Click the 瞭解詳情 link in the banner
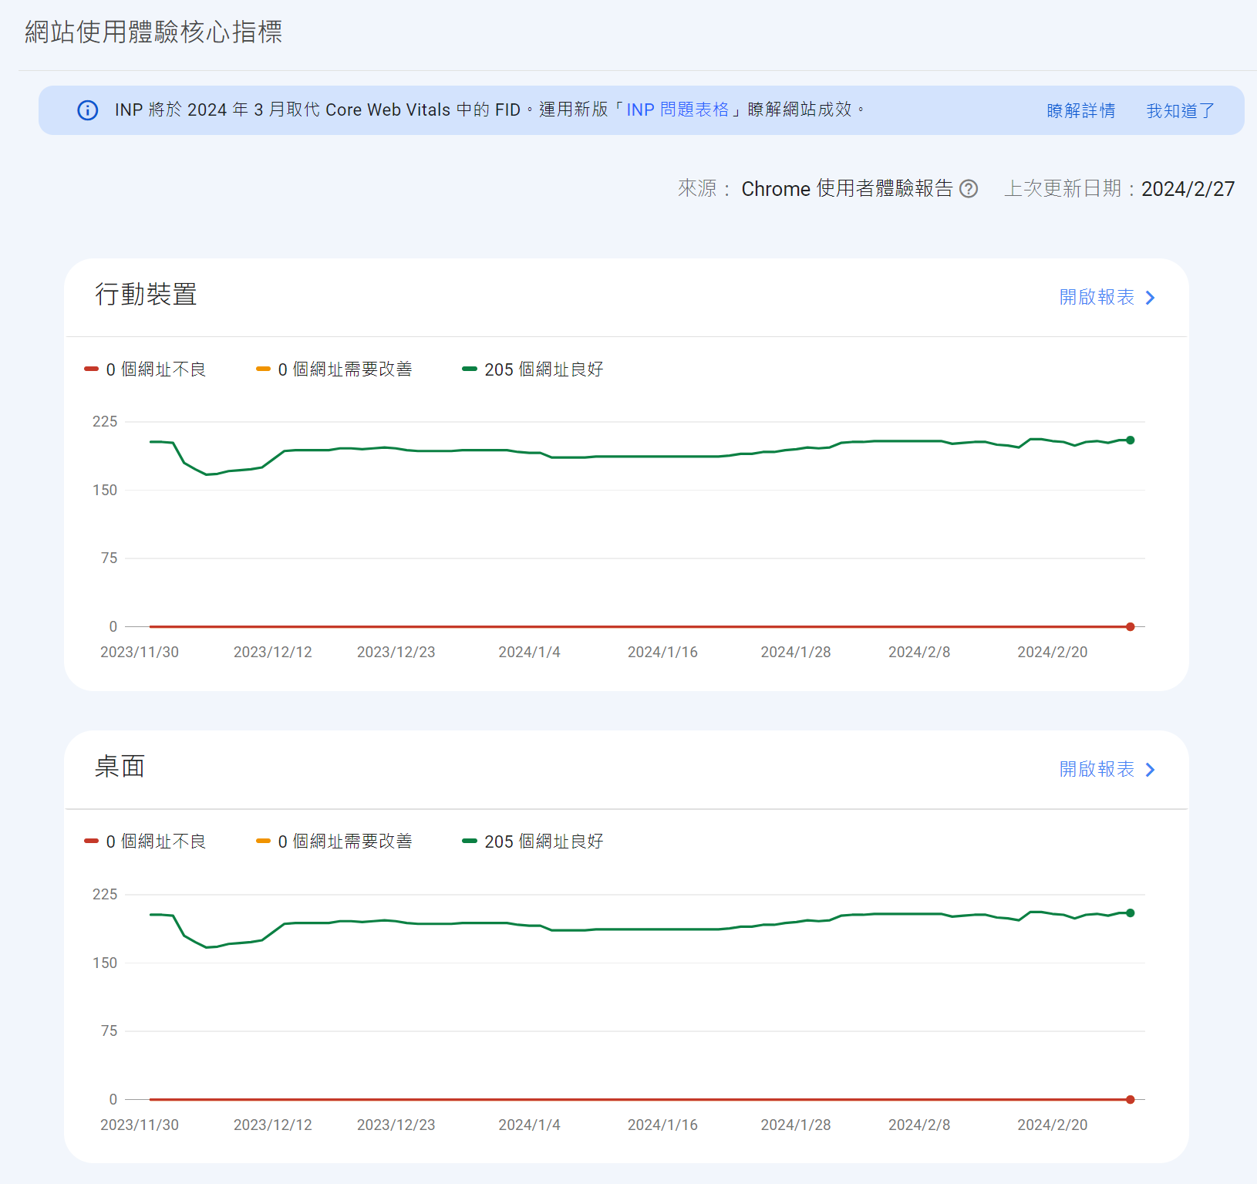The width and height of the screenshot is (1257, 1184). pyautogui.click(x=1080, y=111)
